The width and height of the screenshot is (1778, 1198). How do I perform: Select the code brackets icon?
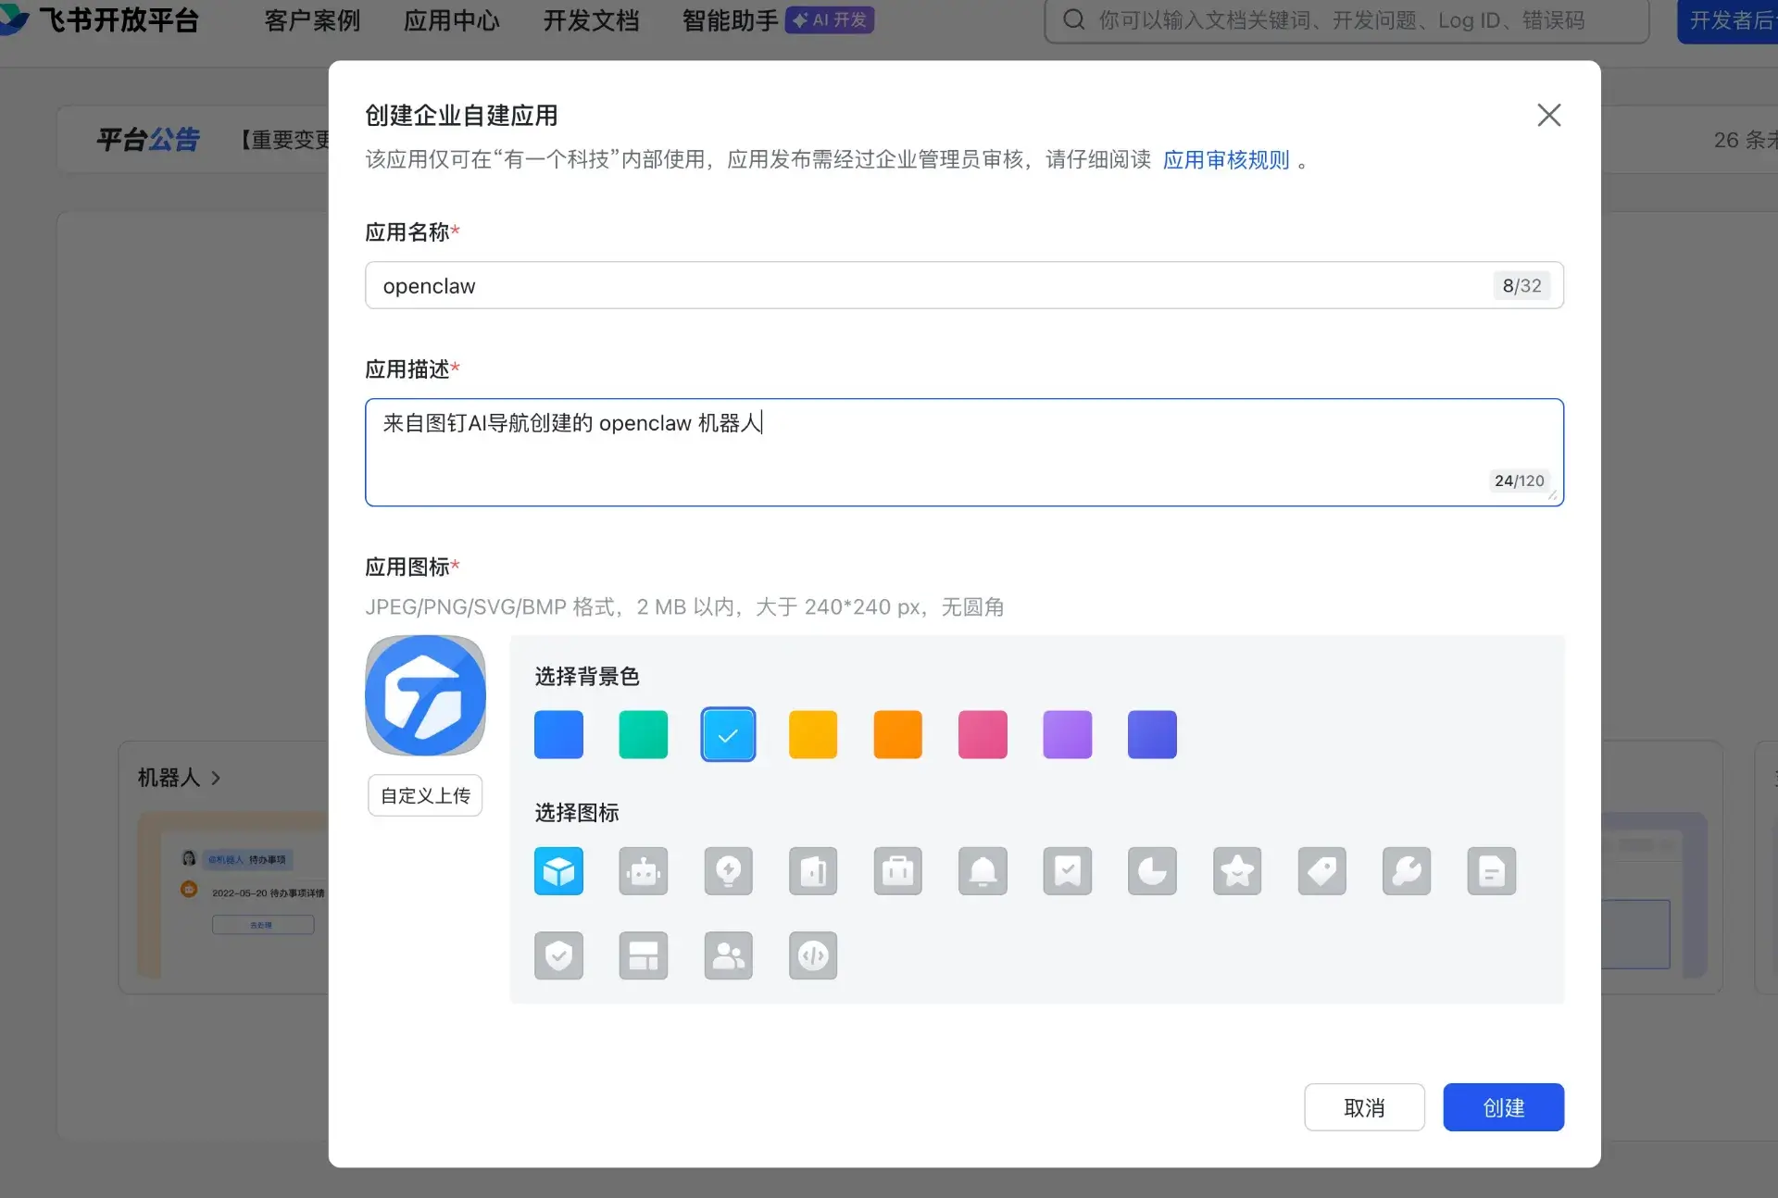click(813, 955)
